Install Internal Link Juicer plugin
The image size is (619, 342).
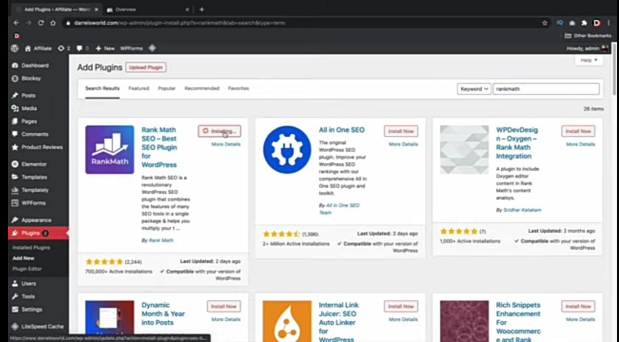(x=401, y=306)
